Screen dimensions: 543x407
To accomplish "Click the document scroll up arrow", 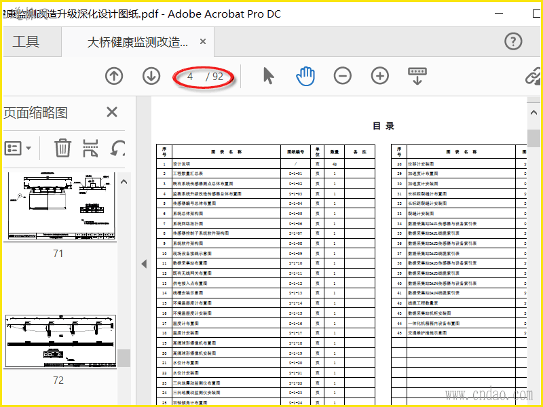I will coord(533,112).
